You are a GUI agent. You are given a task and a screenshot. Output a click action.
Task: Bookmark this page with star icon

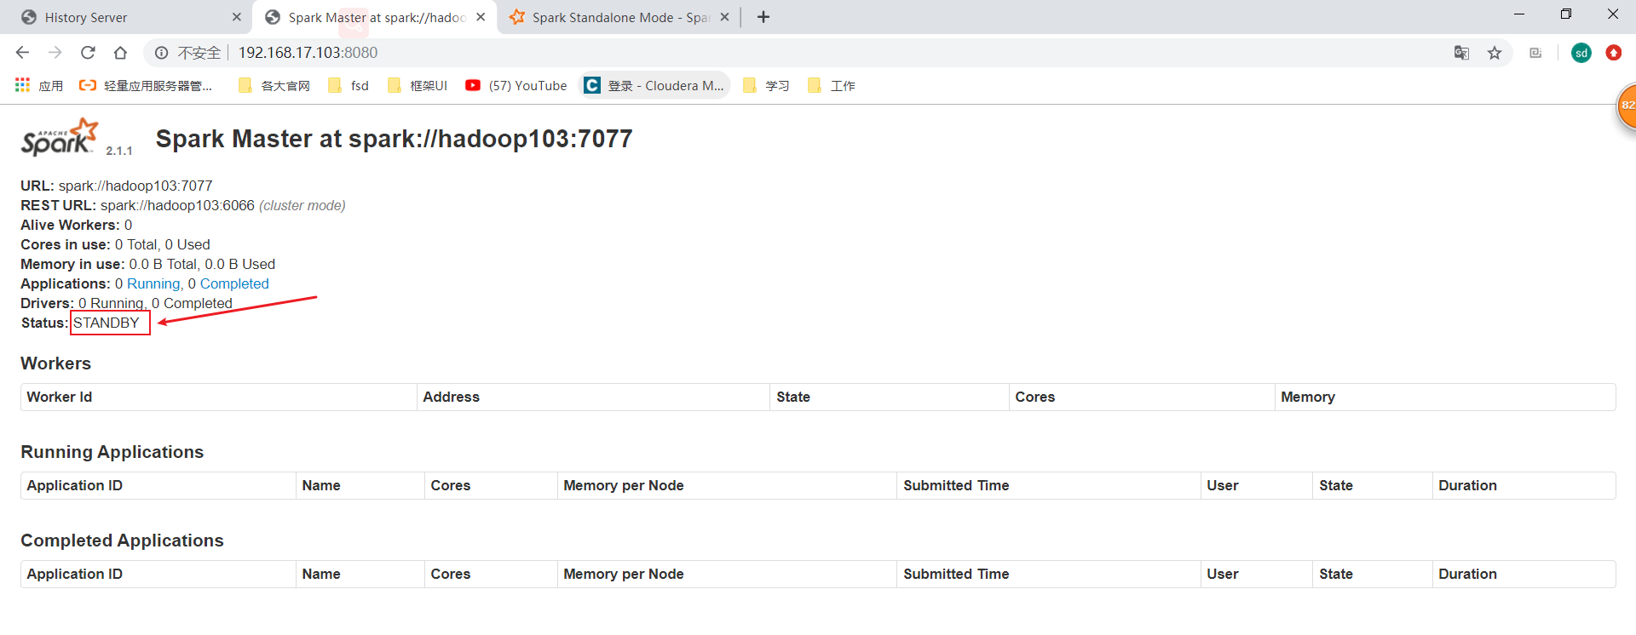tap(1495, 53)
